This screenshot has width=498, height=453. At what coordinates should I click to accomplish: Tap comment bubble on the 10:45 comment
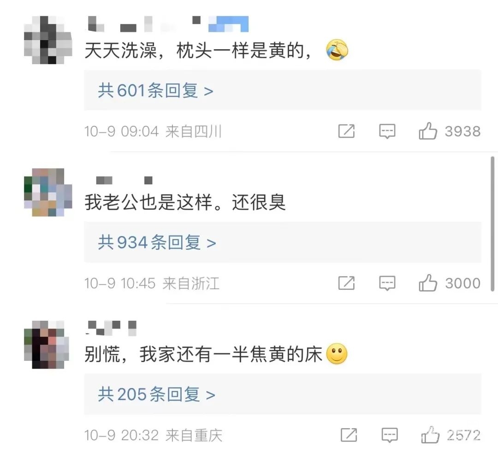coord(387,283)
